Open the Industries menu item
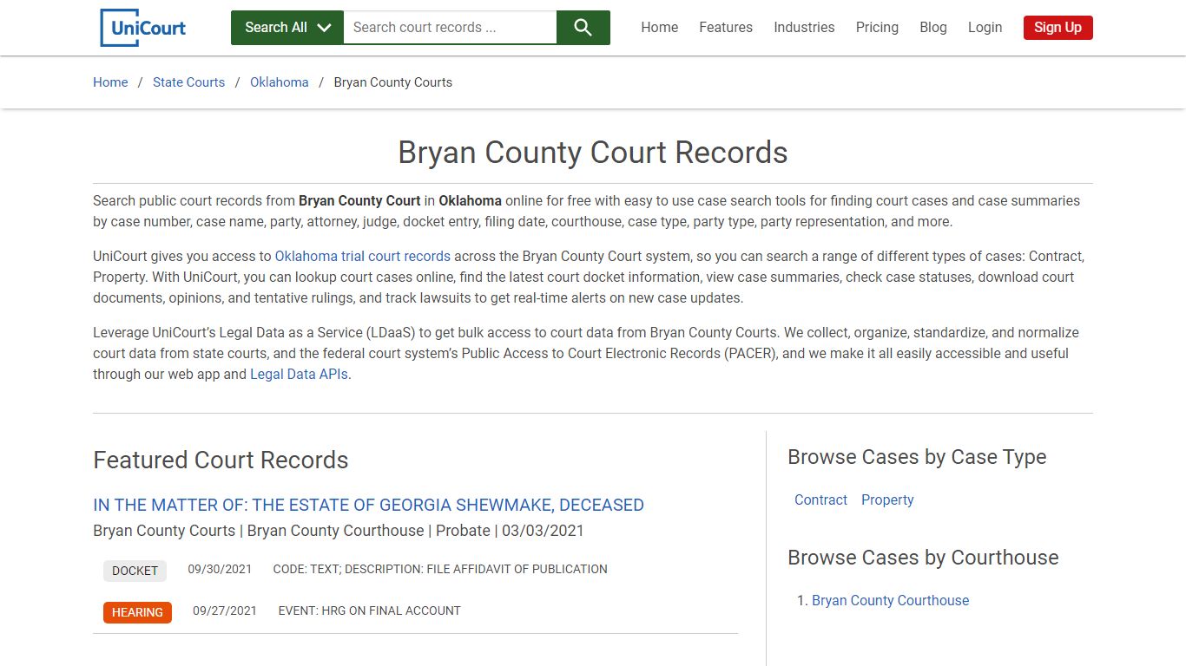1186x666 pixels. 804,28
